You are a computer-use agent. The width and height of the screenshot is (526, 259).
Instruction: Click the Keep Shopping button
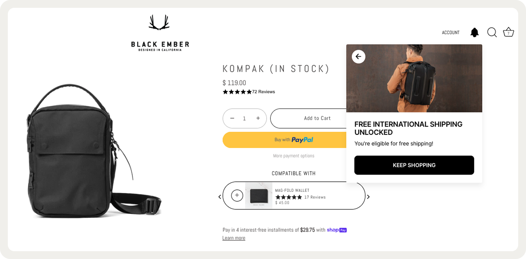click(x=414, y=165)
